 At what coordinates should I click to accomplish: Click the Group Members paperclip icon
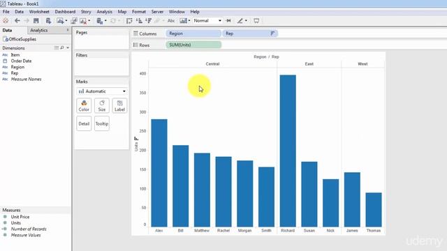[x=157, y=21]
